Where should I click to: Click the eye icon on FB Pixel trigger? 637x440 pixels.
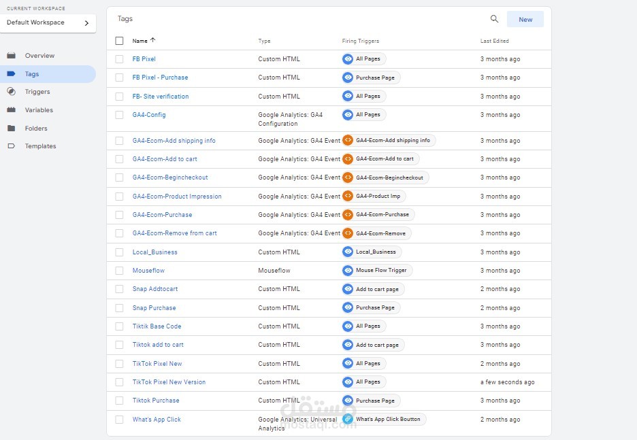point(348,59)
